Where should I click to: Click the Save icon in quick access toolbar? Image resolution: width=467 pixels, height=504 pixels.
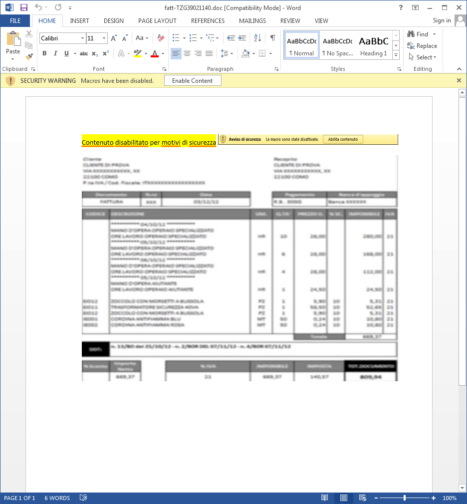(x=23, y=7)
